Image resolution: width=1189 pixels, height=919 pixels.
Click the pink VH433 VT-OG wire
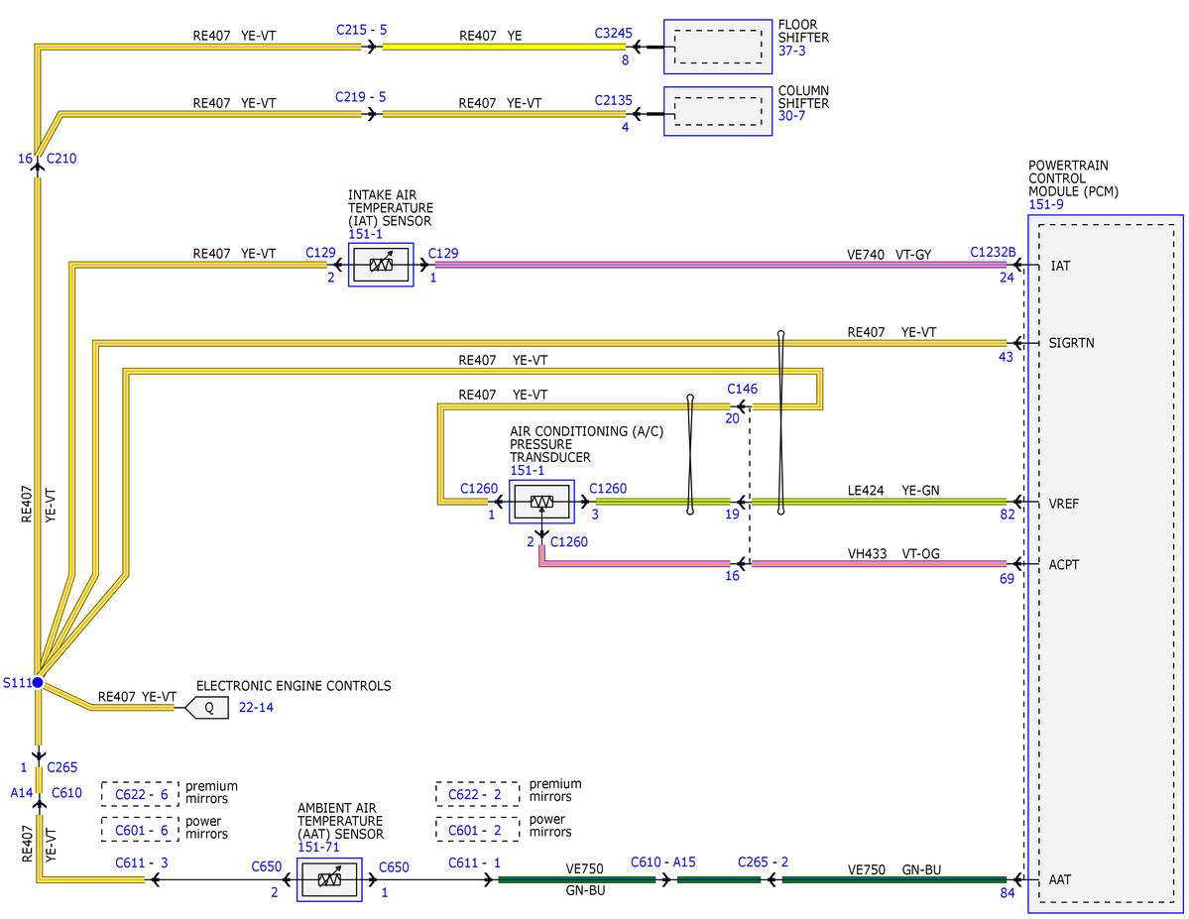point(878,563)
